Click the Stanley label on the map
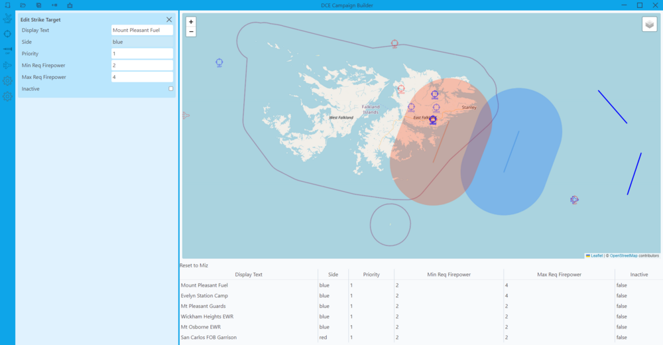The height and width of the screenshot is (345, 663). click(469, 107)
